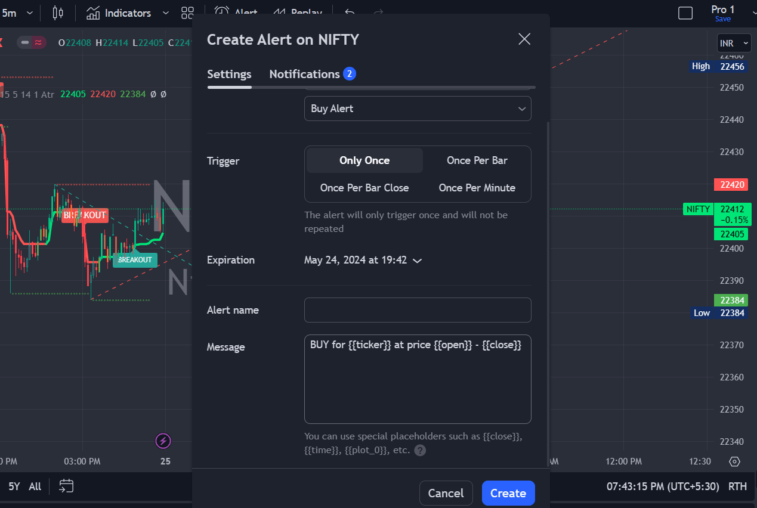Viewport: 757px width, 508px height.
Task: Open the price scale settings gear icon
Action: pyautogui.click(x=735, y=461)
